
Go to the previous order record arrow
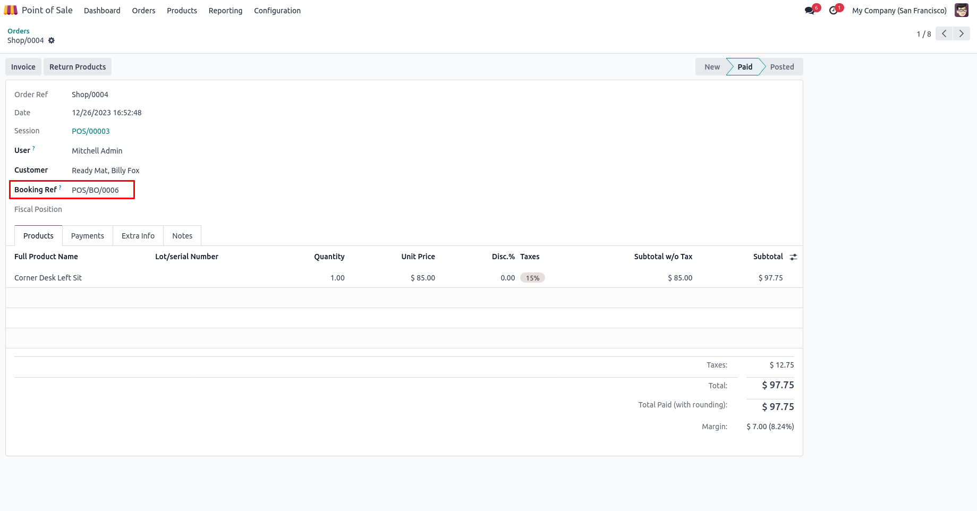tap(944, 33)
